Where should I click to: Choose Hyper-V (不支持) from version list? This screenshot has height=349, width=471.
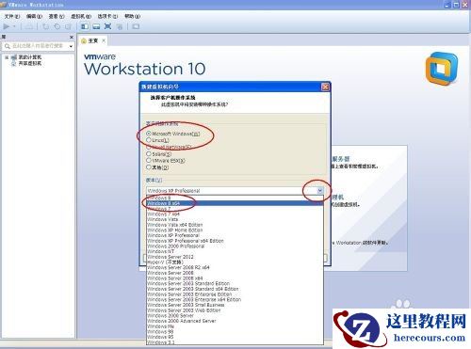point(235,262)
